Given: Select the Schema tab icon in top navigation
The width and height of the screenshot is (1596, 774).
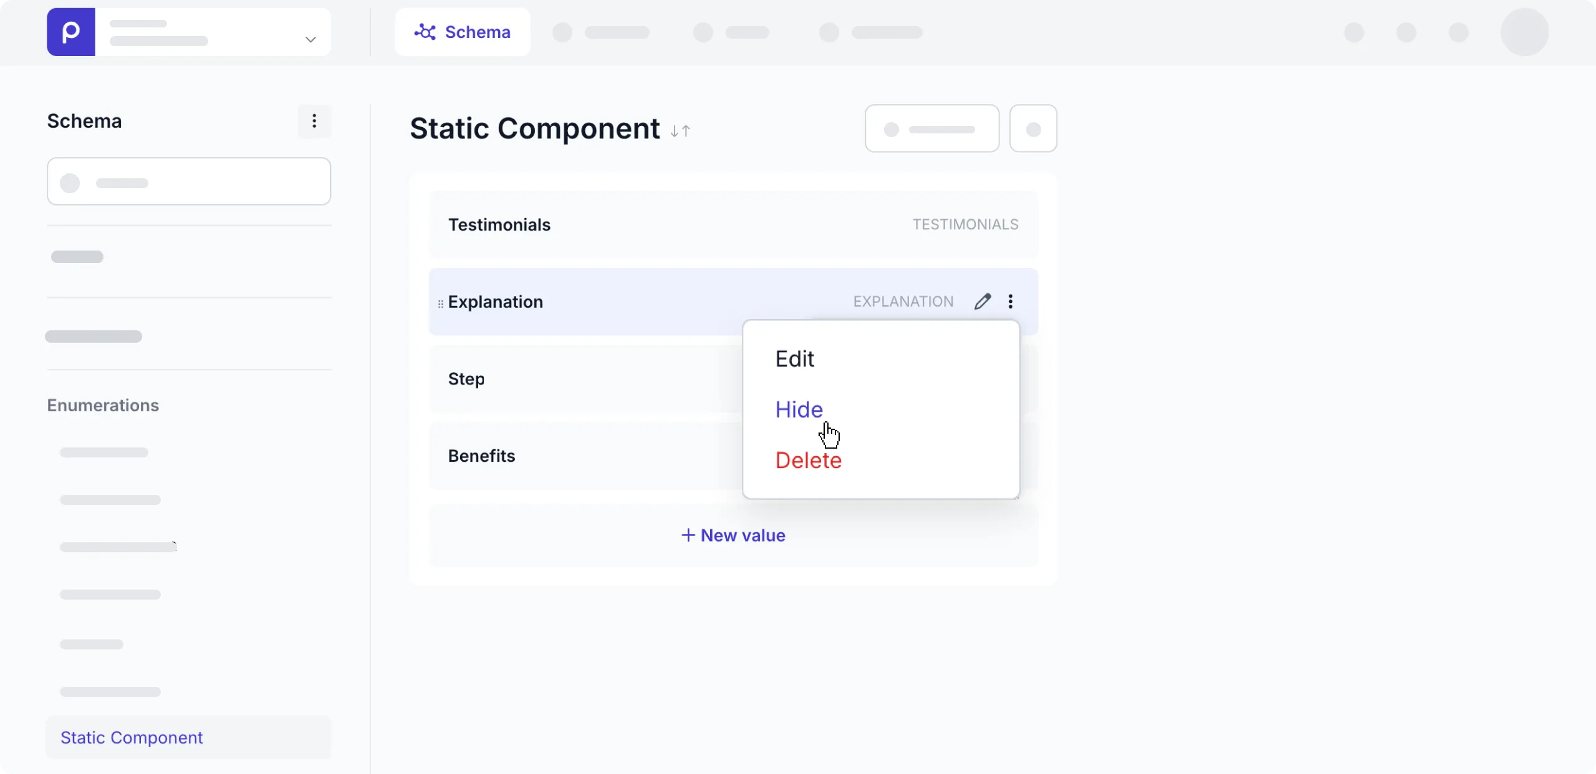Looking at the screenshot, I should point(426,32).
